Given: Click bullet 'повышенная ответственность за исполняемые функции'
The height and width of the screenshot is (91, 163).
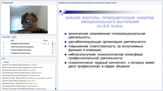Looking at the screenshot, I should point(106,48).
